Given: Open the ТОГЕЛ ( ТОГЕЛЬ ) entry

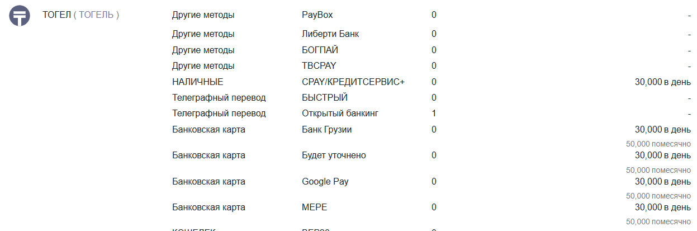Looking at the screenshot, I should pyautogui.click(x=81, y=15).
